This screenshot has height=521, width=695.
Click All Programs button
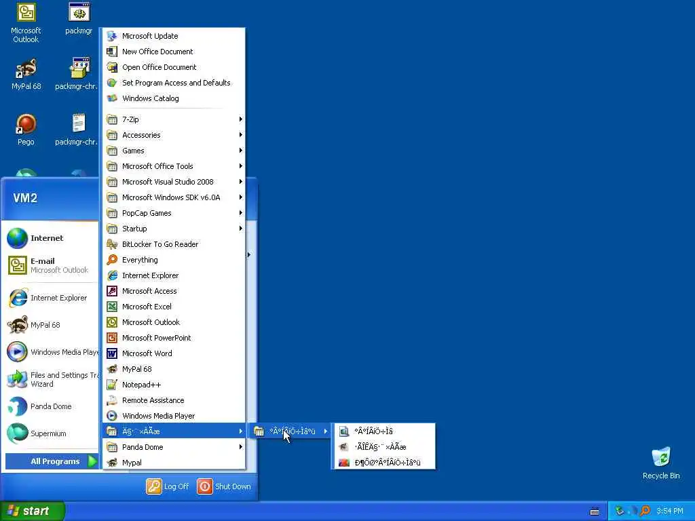(52, 461)
